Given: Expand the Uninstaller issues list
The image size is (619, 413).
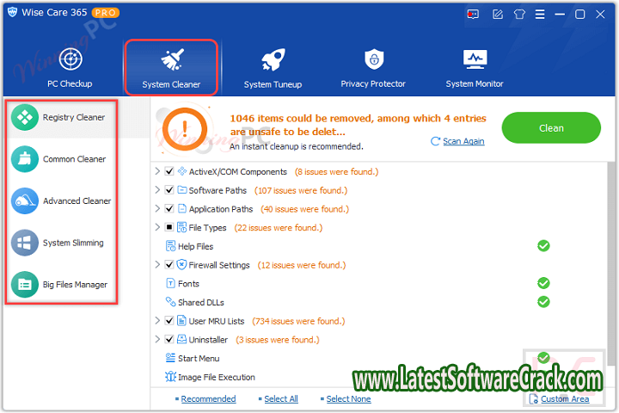Looking at the screenshot, I should pyautogui.click(x=157, y=340).
